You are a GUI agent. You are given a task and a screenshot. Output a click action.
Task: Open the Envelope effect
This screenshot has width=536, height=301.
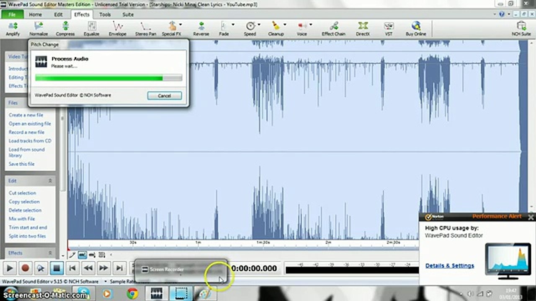pyautogui.click(x=118, y=28)
